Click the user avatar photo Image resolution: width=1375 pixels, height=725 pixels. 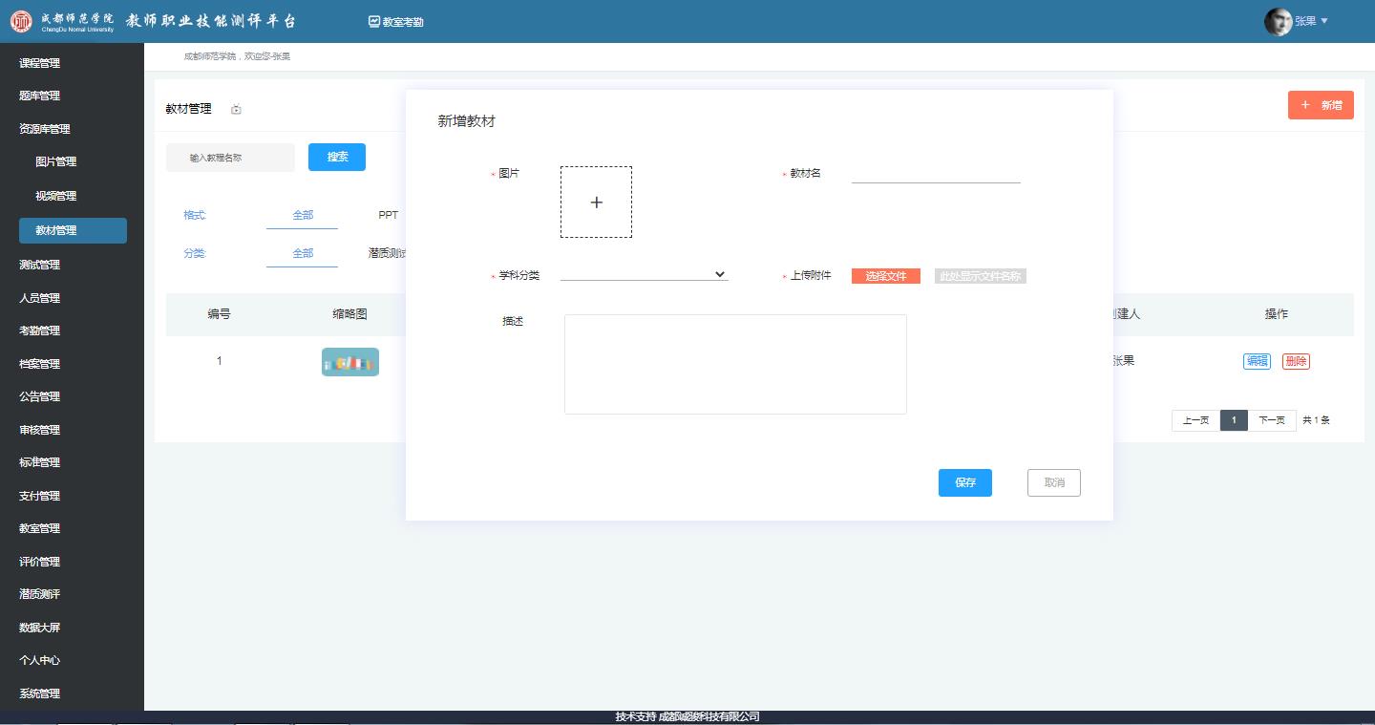1278,21
